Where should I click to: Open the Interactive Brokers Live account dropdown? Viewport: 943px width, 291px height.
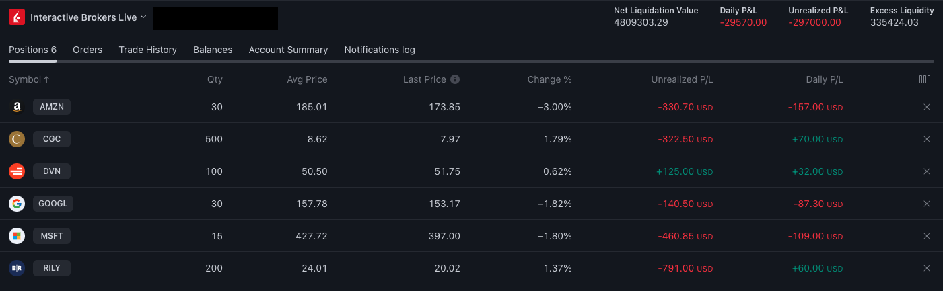point(88,17)
